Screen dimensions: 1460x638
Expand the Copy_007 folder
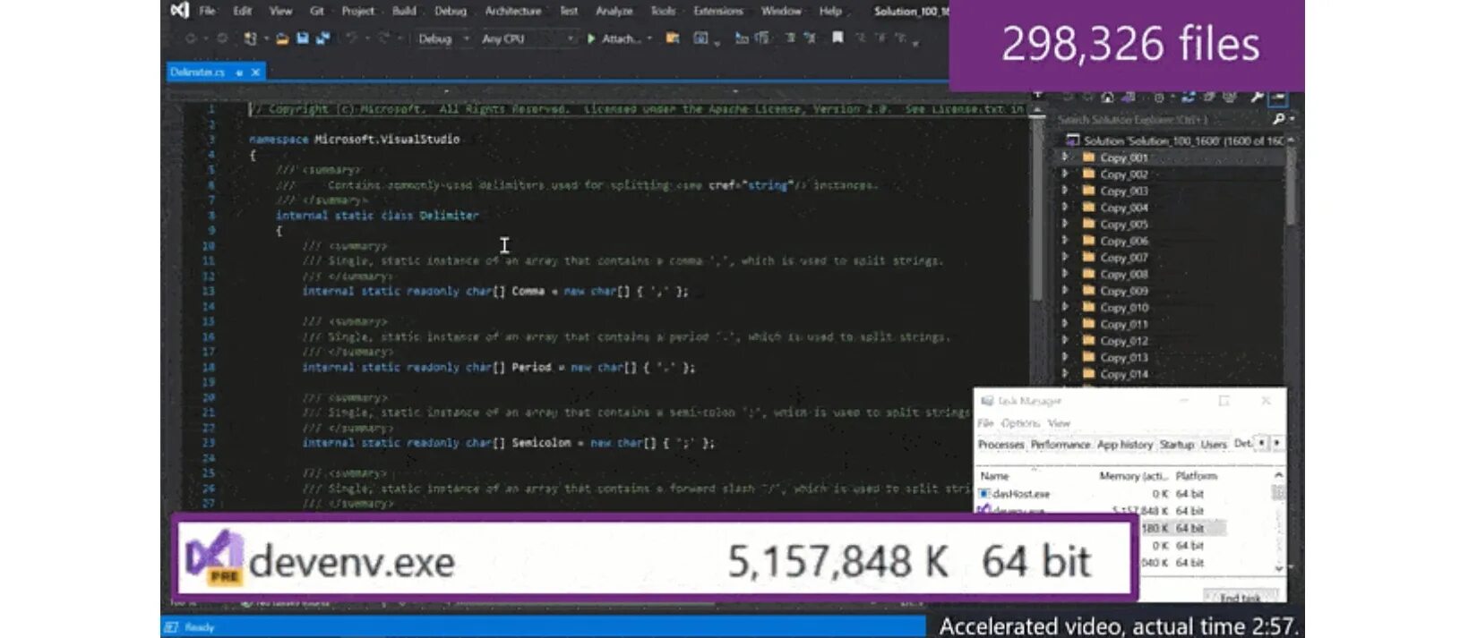[x=1065, y=258]
